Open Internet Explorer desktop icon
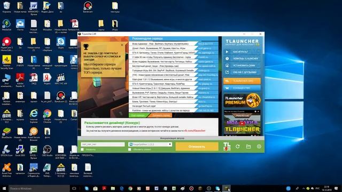The image size is (342, 192). (34, 116)
